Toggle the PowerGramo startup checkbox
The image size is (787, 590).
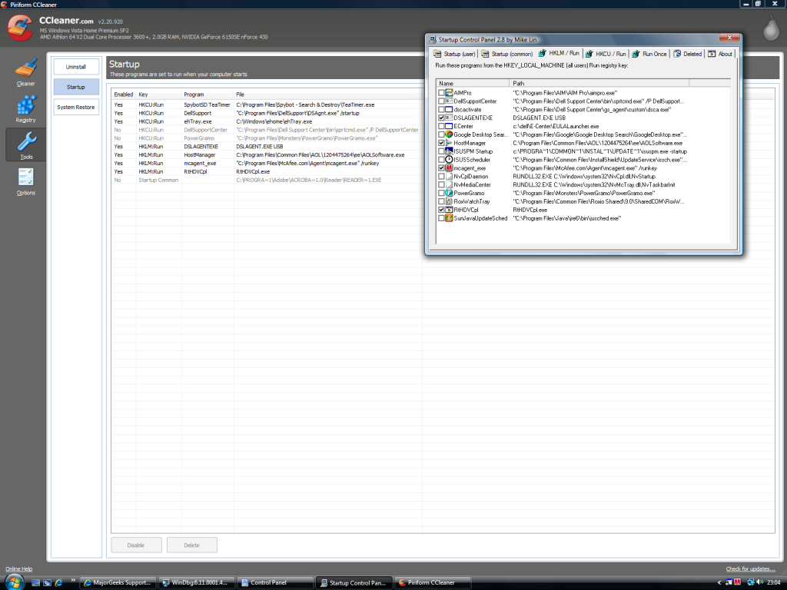coord(440,193)
